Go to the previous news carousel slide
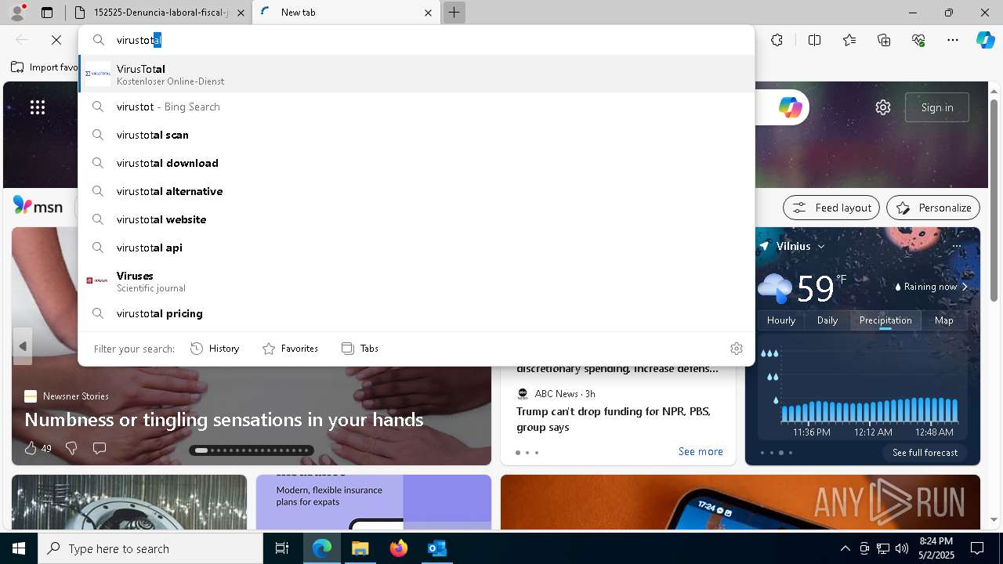 coord(23,345)
